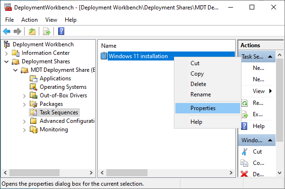Open the View menu in menu bar
The height and width of the screenshot is (189, 285).
[51, 20]
